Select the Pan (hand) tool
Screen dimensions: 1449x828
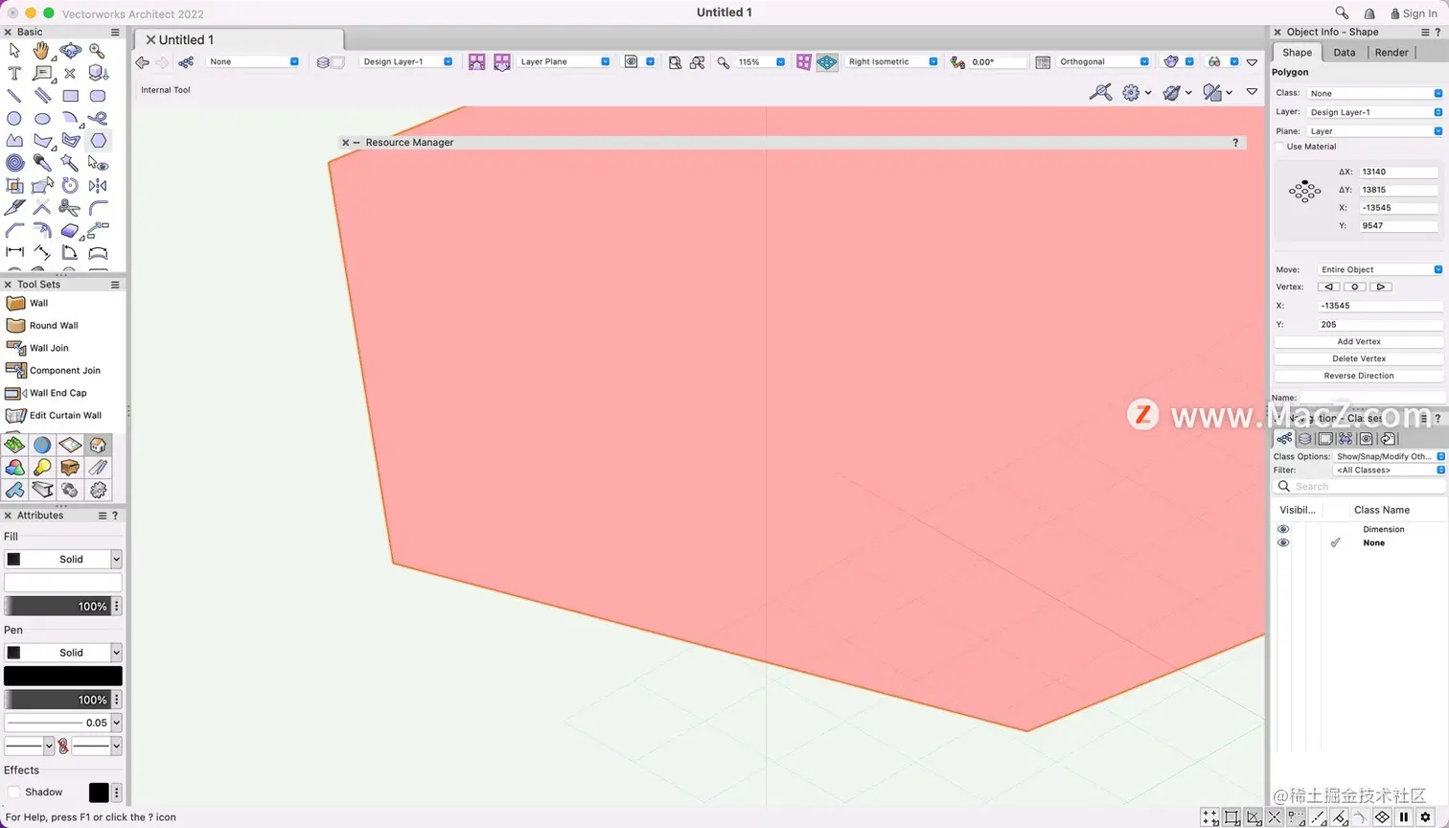[41, 51]
